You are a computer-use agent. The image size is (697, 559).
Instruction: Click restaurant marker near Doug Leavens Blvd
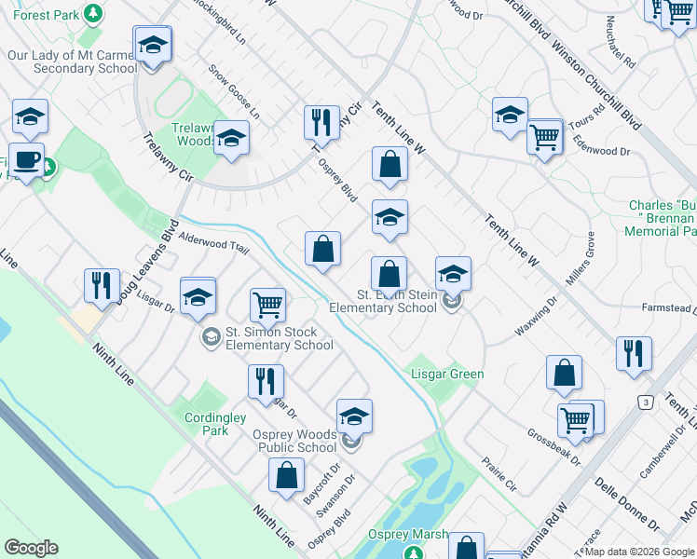tap(102, 287)
